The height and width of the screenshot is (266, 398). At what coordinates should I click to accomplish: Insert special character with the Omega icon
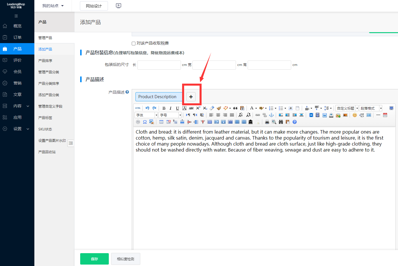coord(145,122)
